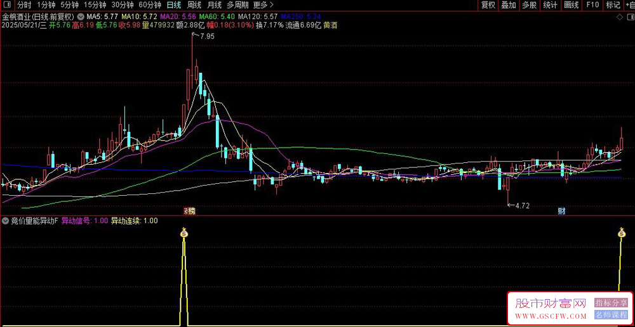635x327 pixels.
Task: Click the 叠加 overlay button
Action: pos(508,5)
